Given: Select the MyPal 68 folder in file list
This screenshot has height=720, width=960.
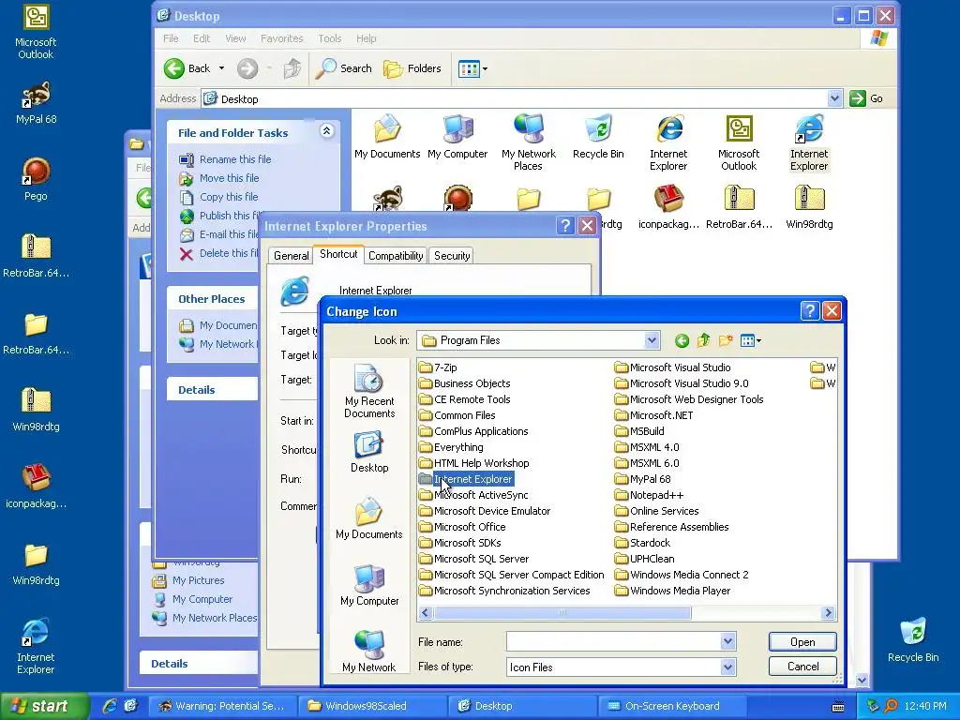Looking at the screenshot, I should tap(643, 479).
